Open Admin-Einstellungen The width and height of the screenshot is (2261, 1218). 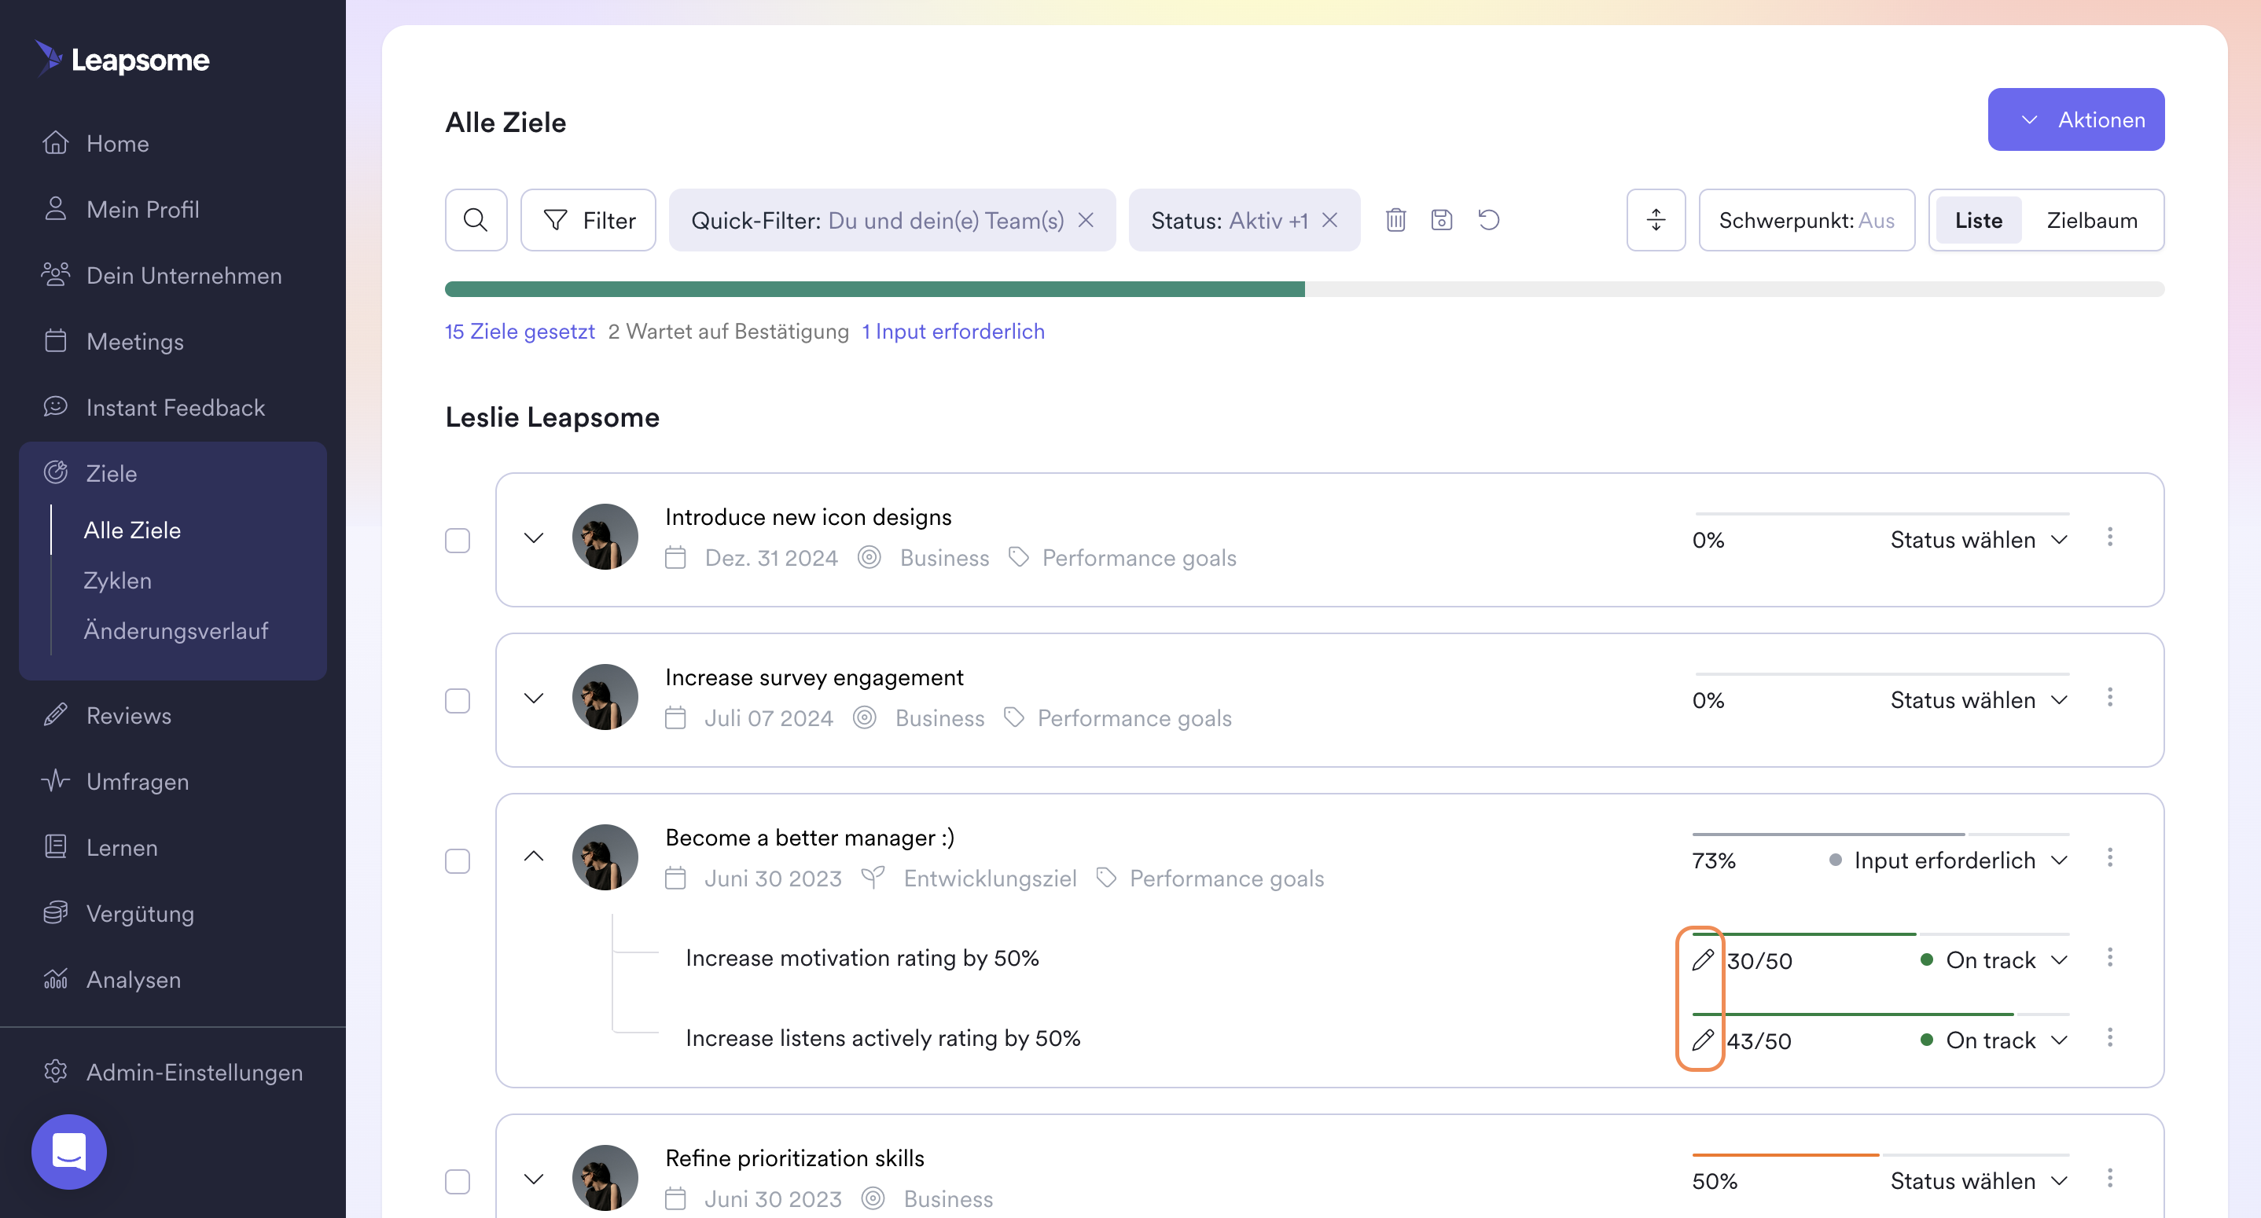[x=172, y=1073]
